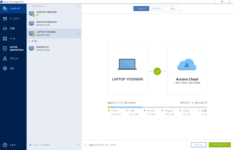Image resolution: width=233 pixels, height=150 pixels.
Task: Click the green Back up now button
Action: pos(220,145)
